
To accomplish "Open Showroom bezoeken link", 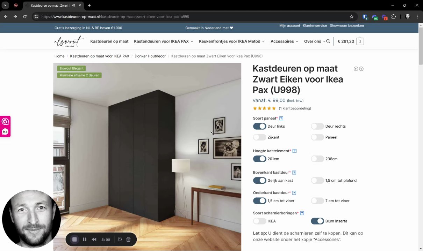I will (x=347, y=25).
